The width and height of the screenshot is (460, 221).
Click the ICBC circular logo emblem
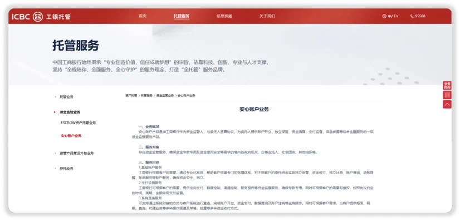[37, 17]
